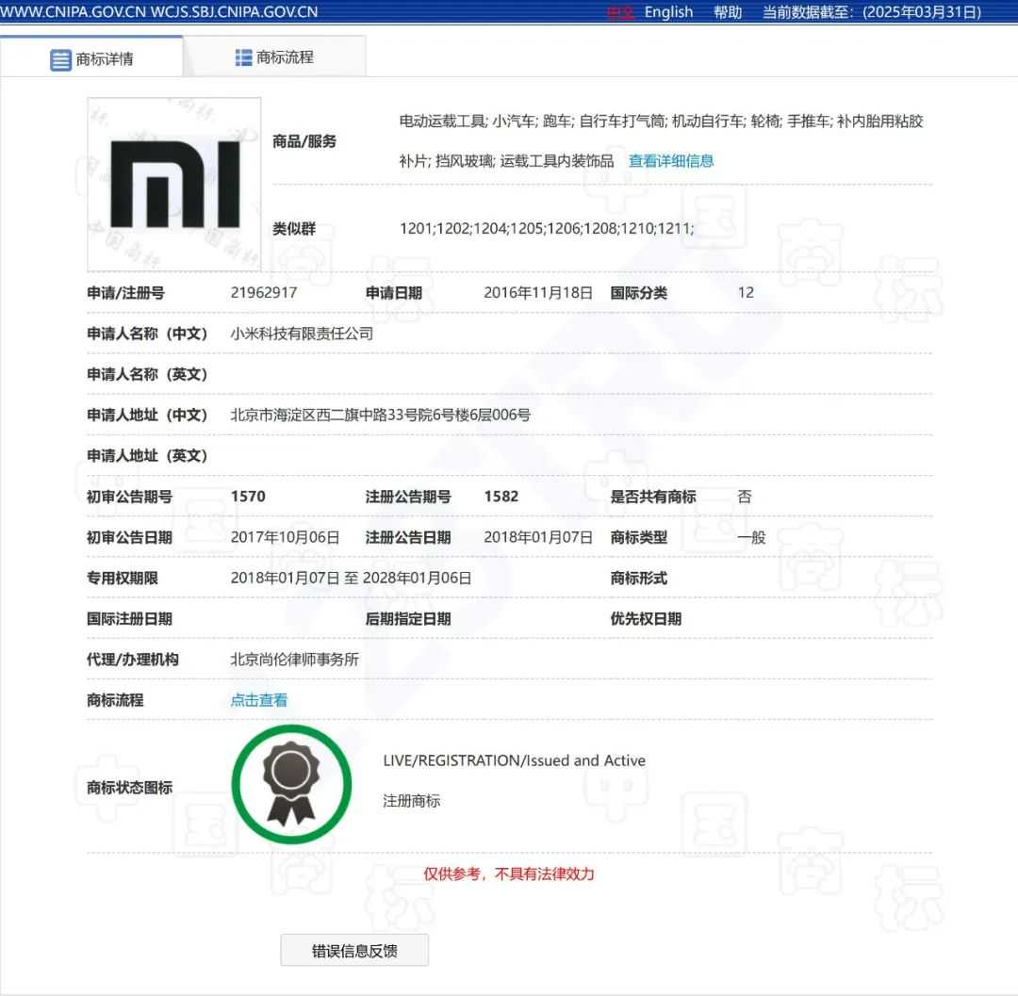Select the 专用权期限 label
Screen dimensions: 1018x996
pyautogui.click(x=123, y=579)
